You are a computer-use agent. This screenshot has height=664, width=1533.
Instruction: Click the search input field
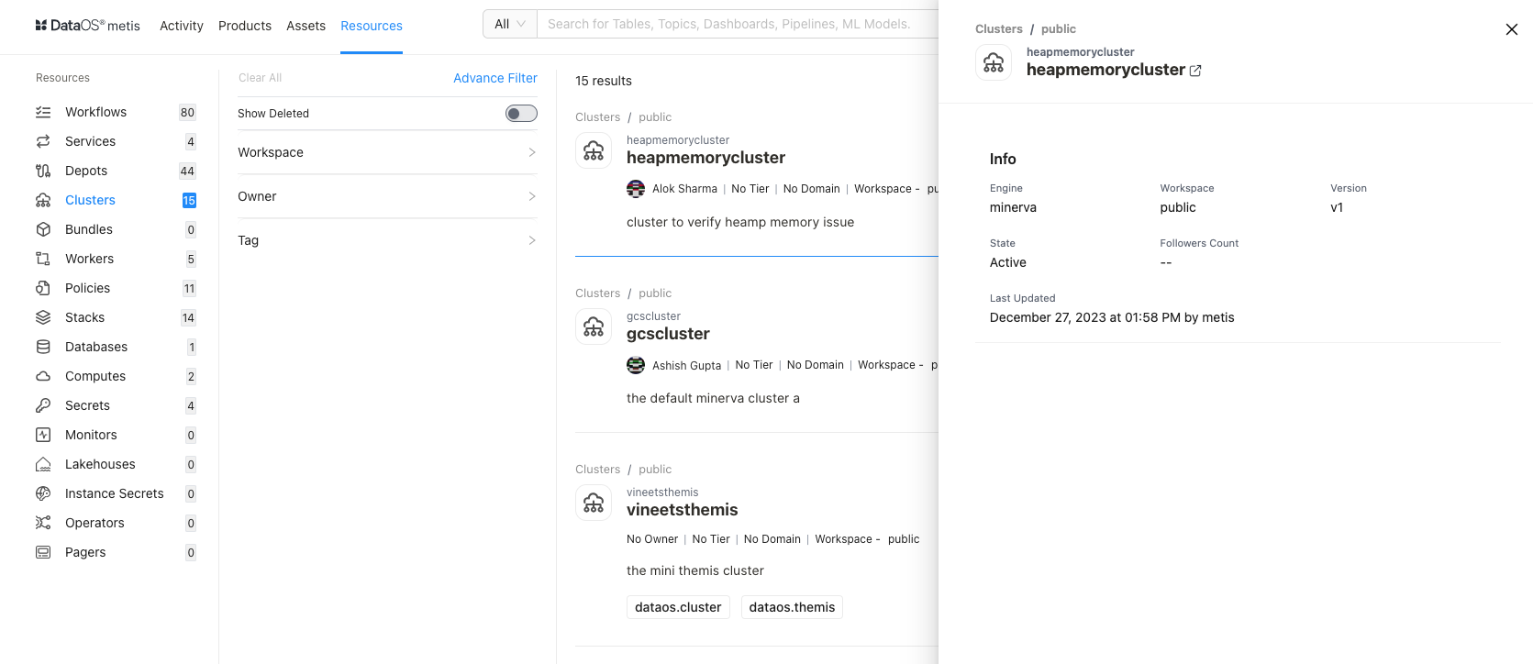(737, 24)
